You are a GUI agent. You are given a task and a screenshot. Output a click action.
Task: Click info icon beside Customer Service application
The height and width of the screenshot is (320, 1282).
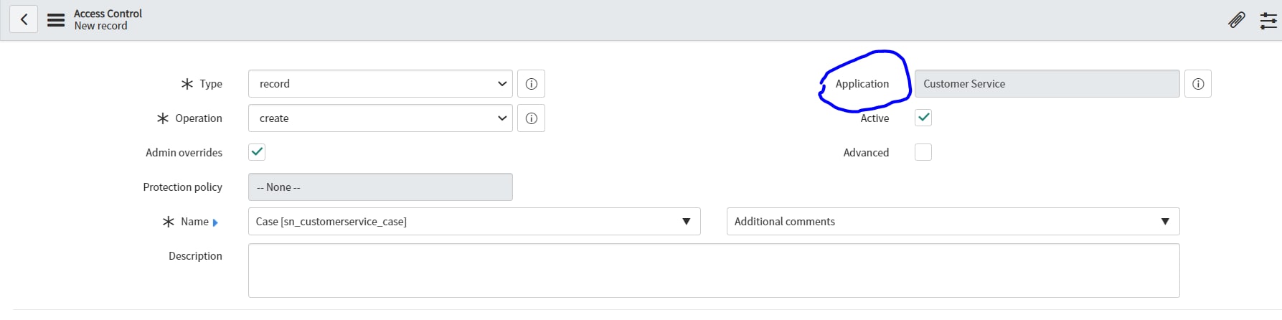pos(1198,84)
